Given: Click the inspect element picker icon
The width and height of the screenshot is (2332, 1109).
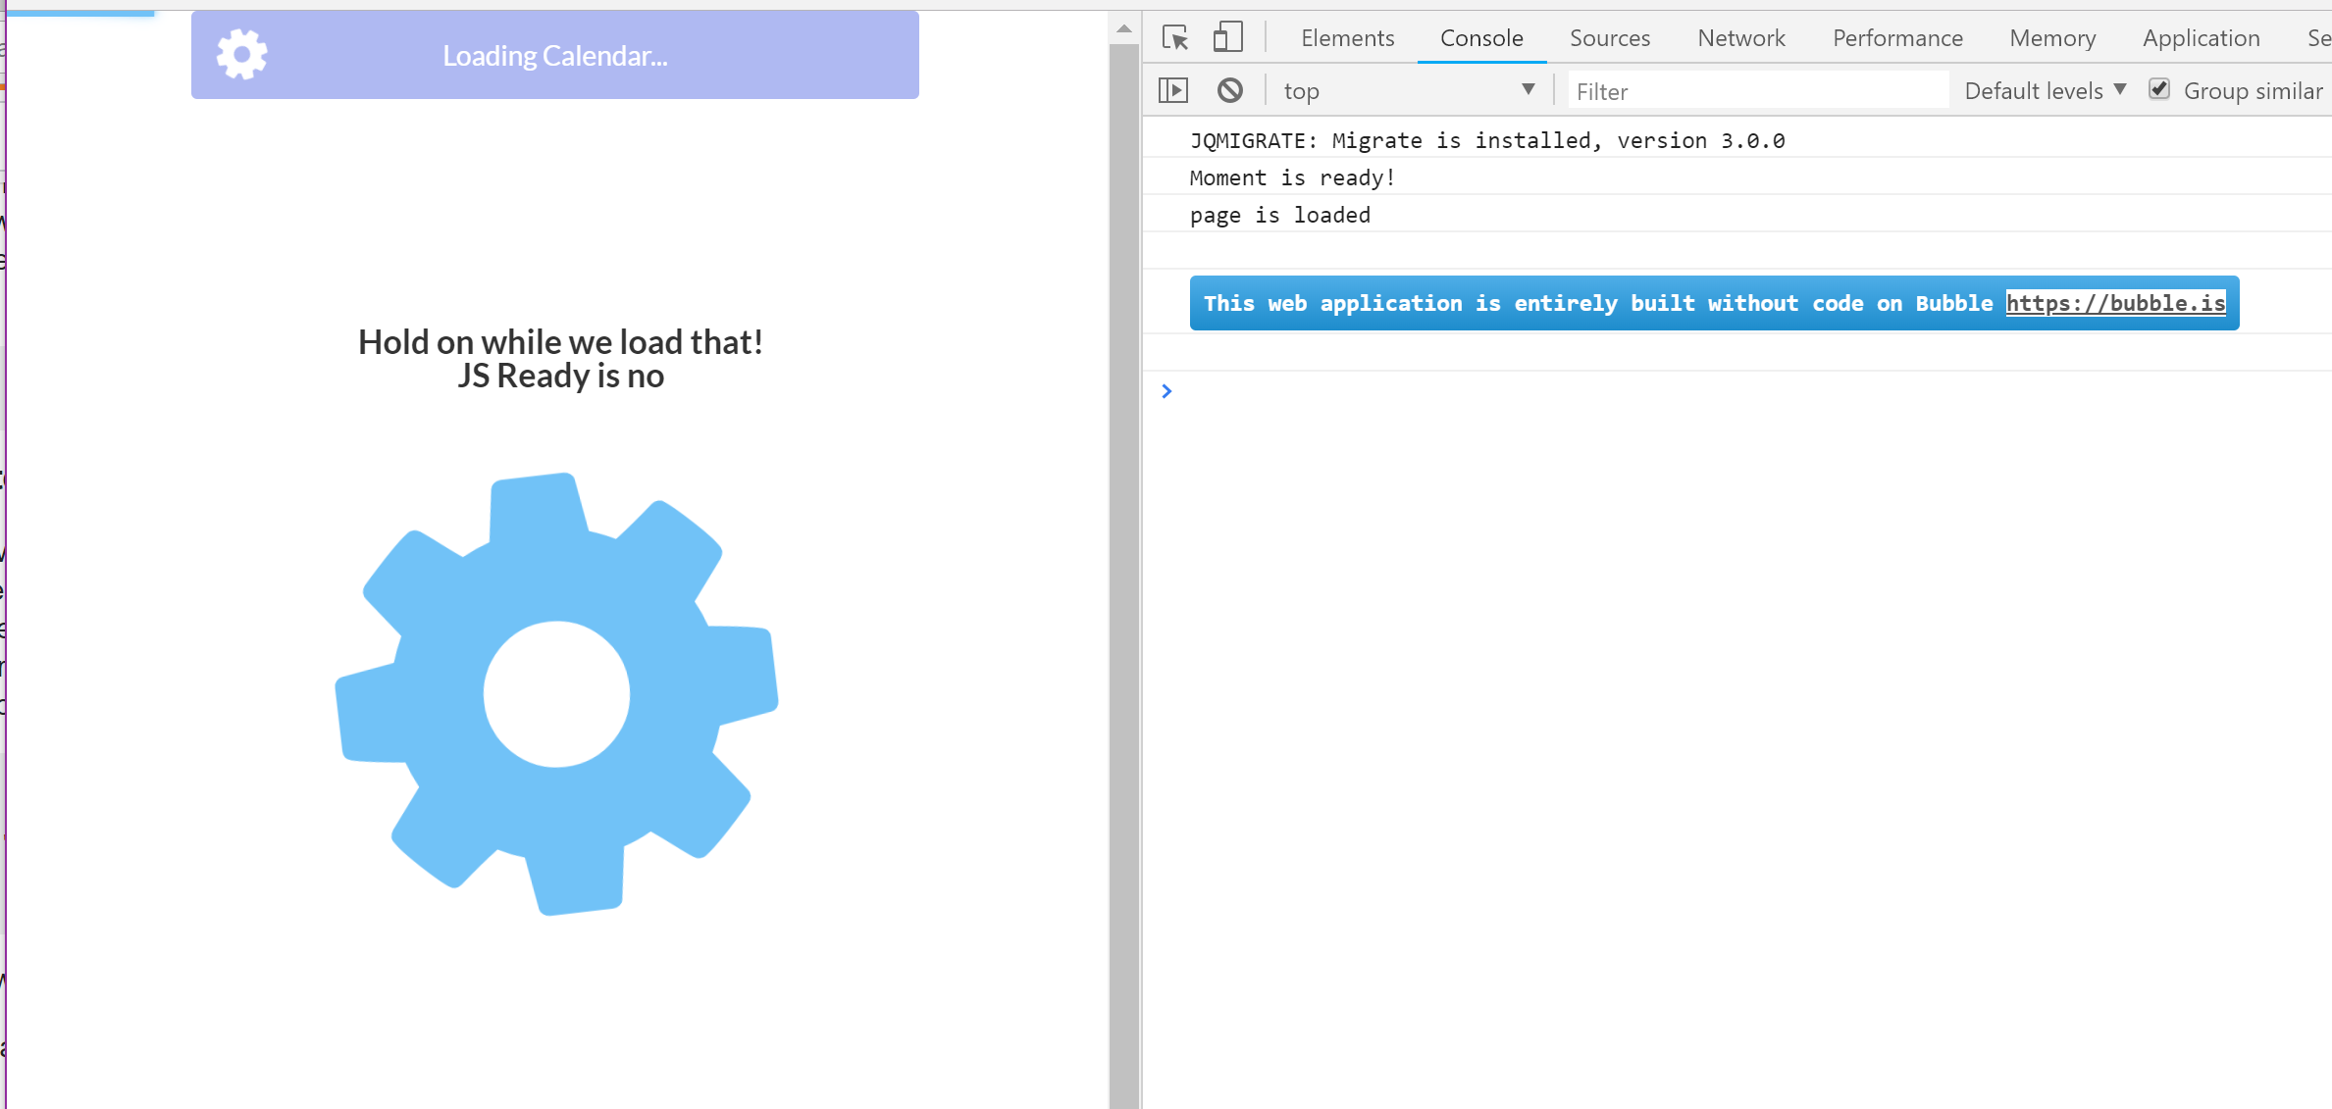Looking at the screenshot, I should [x=1174, y=38].
